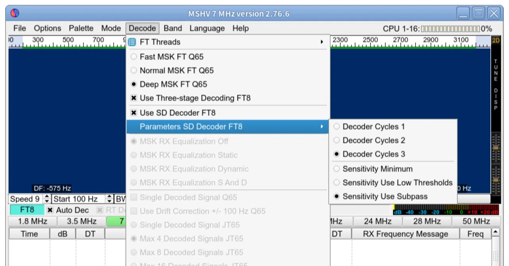Open the Mode menu
This screenshot has height=266, width=509.
(111, 29)
